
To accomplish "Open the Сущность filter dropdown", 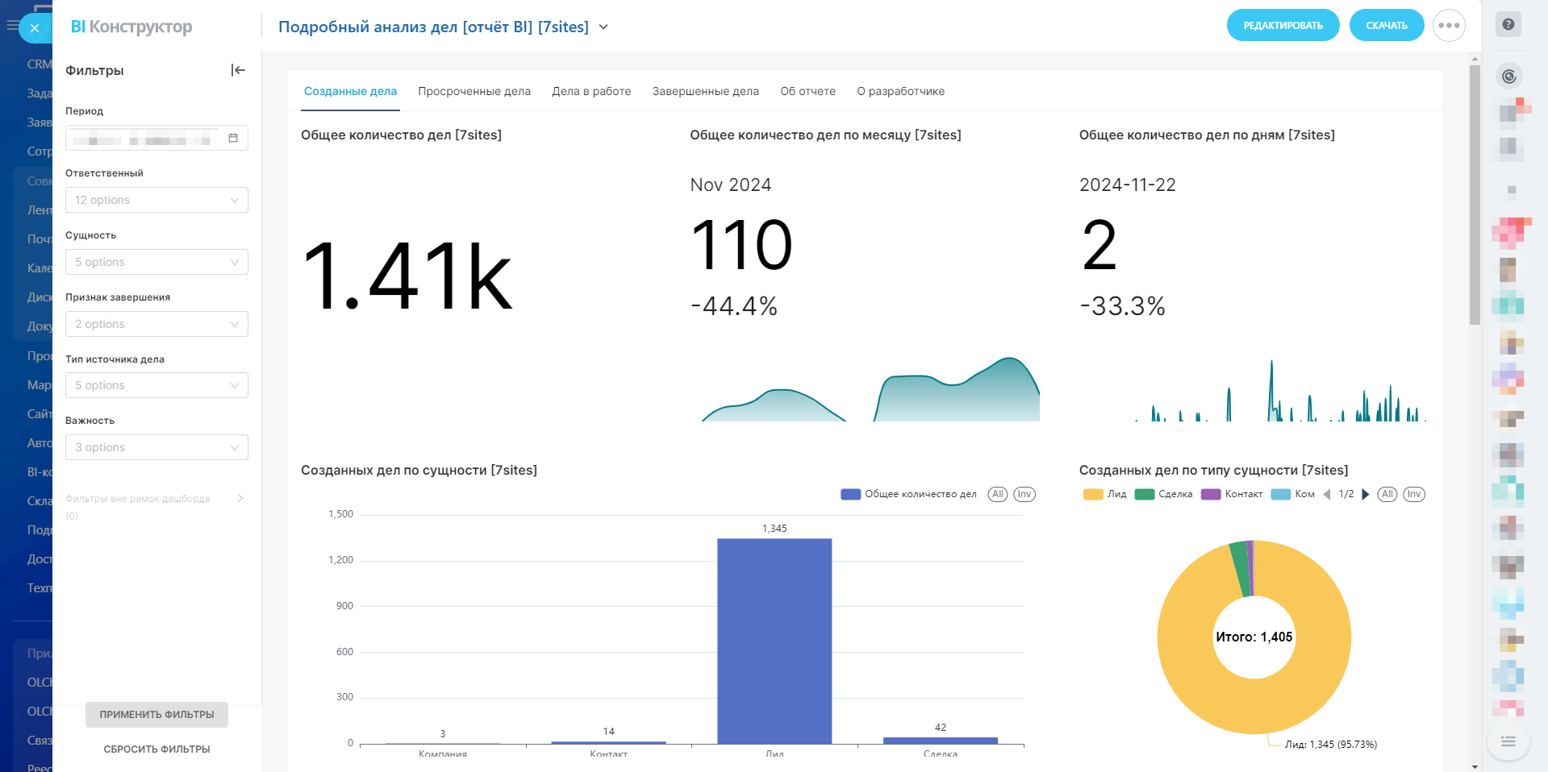I will pos(156,262).
